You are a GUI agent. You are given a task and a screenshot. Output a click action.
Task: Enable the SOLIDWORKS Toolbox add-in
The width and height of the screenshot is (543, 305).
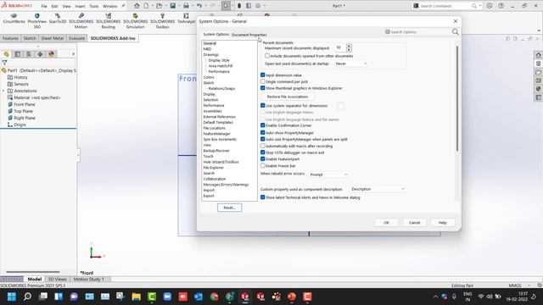(162, 20)
